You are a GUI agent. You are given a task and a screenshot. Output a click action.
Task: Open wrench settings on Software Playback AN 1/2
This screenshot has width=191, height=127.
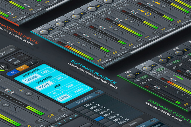pos(90,48)
